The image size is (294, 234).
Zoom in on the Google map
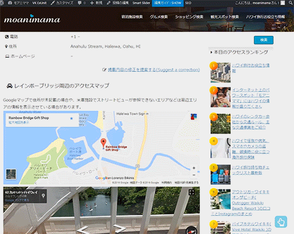click(194, 168)
